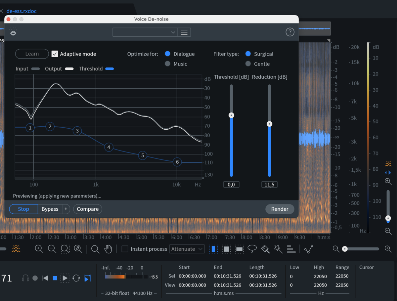Click the Threshold value field
Image resolution: width=397 pixels, height=301 pixels.
click(x=231, y=185)
